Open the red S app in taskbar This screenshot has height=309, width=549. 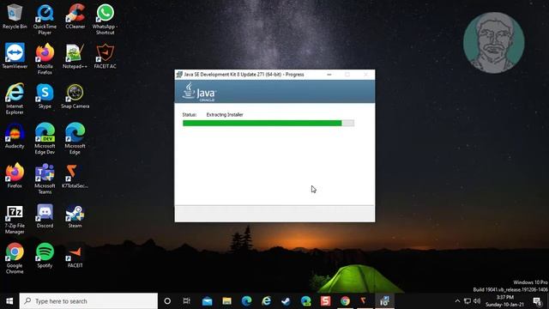pos(325,301)
